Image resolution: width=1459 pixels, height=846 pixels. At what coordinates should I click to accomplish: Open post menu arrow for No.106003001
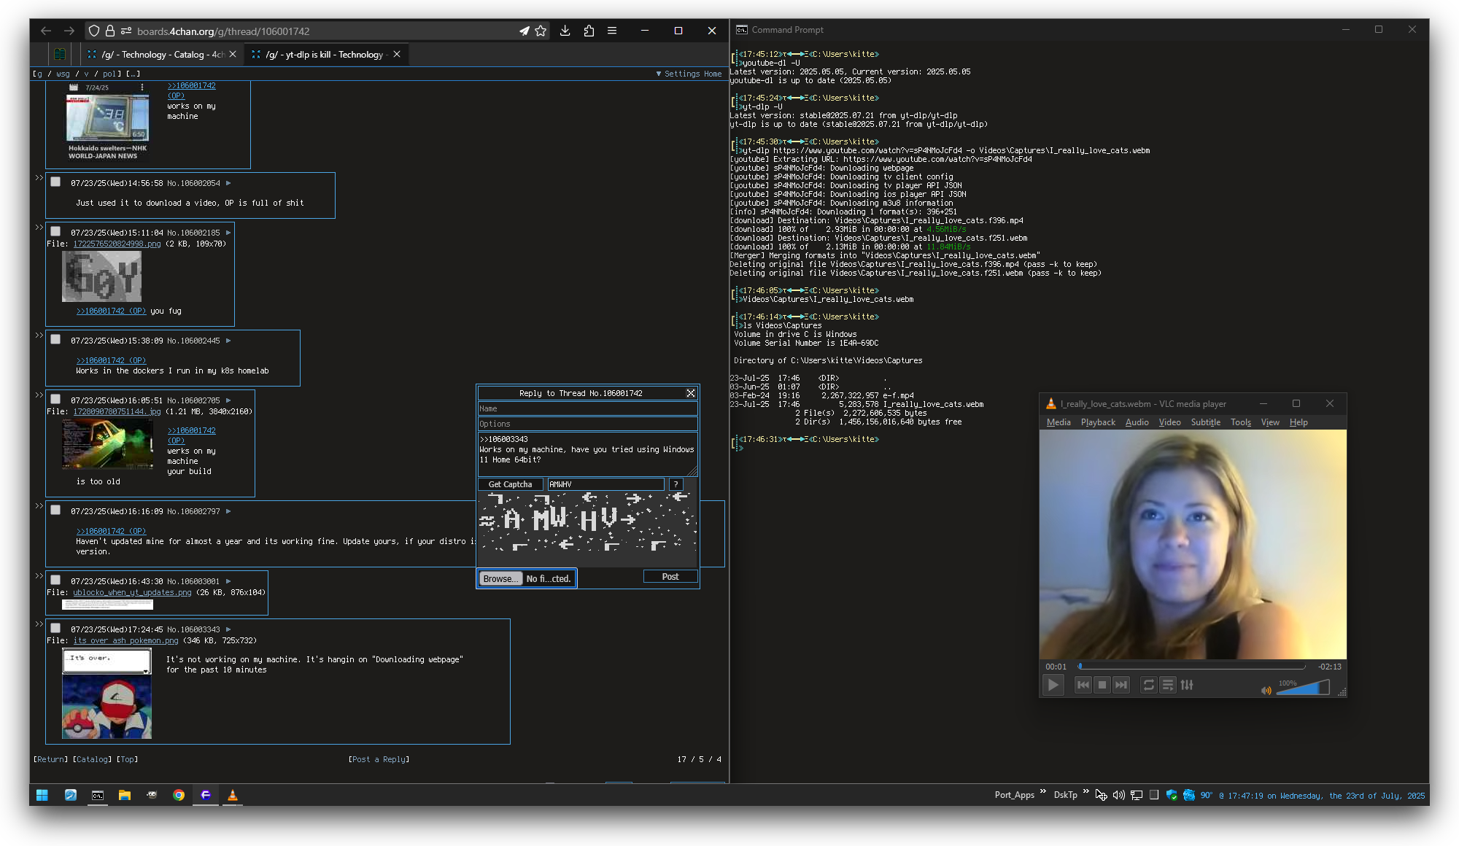coord(228,581)
